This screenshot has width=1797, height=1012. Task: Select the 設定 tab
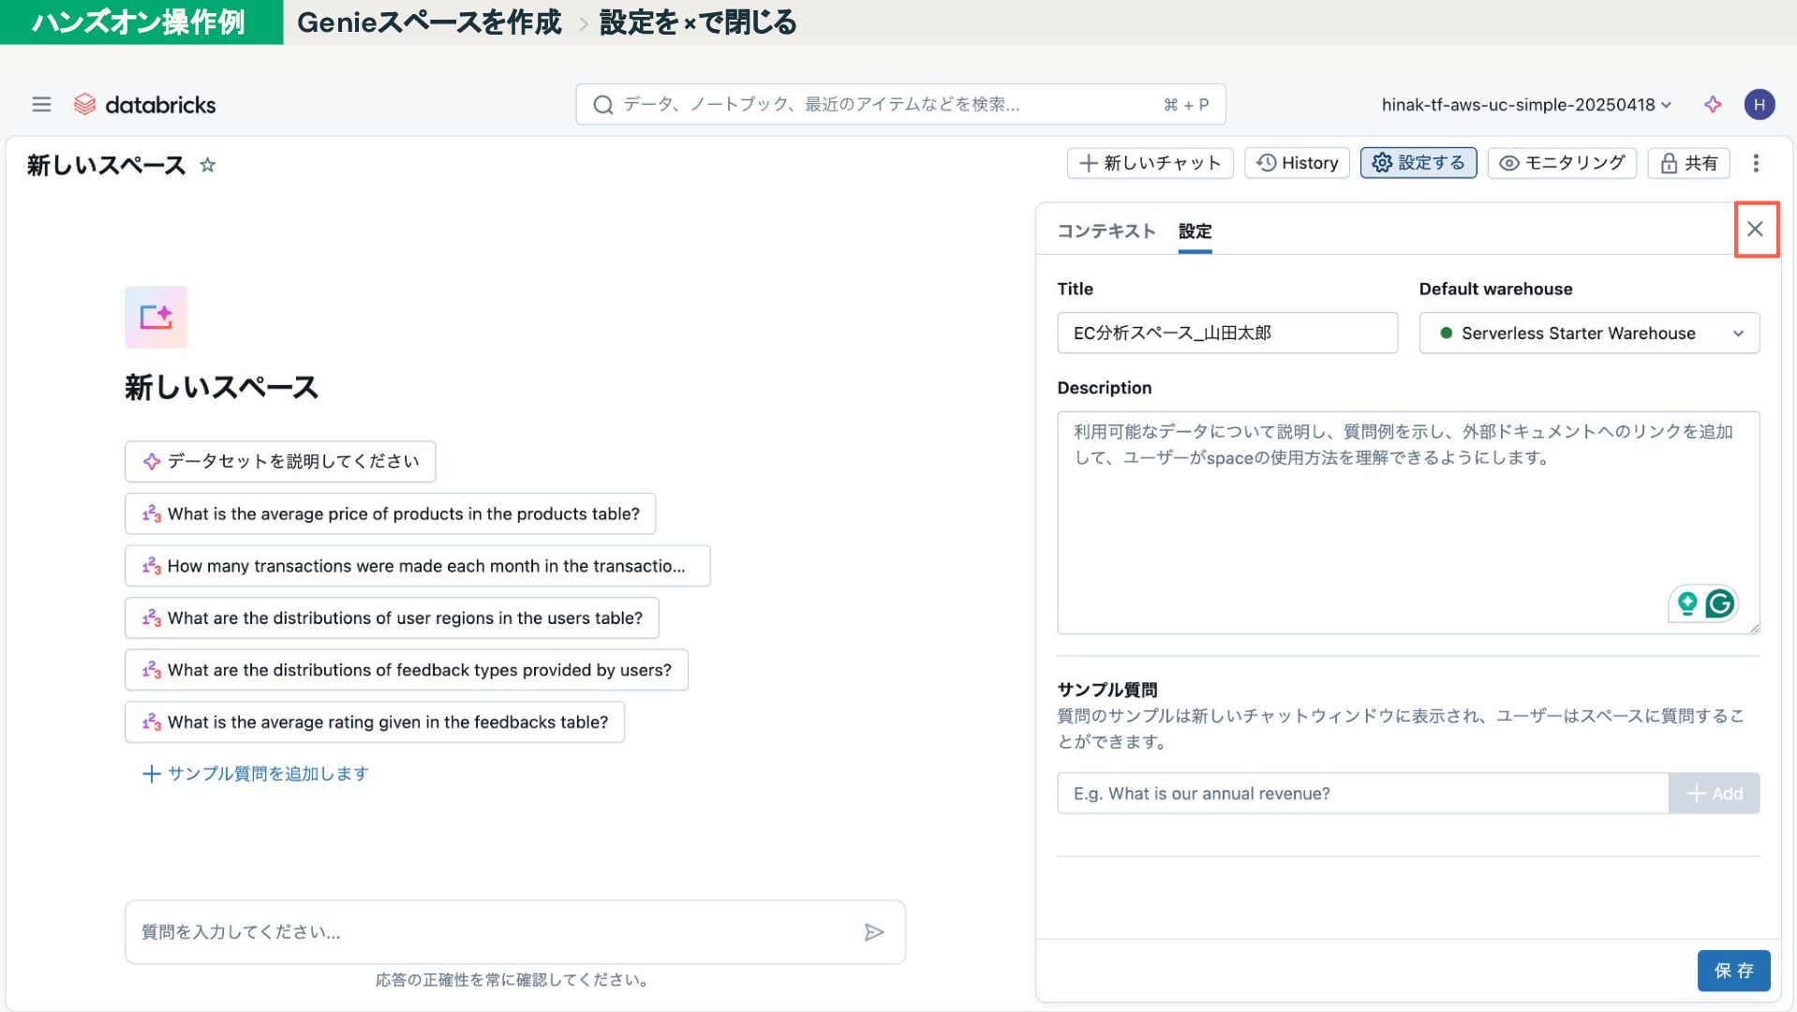1195,231
